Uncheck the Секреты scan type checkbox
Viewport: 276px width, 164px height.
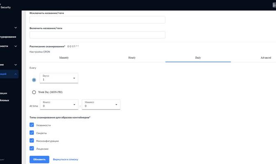(x=32, y=133)
